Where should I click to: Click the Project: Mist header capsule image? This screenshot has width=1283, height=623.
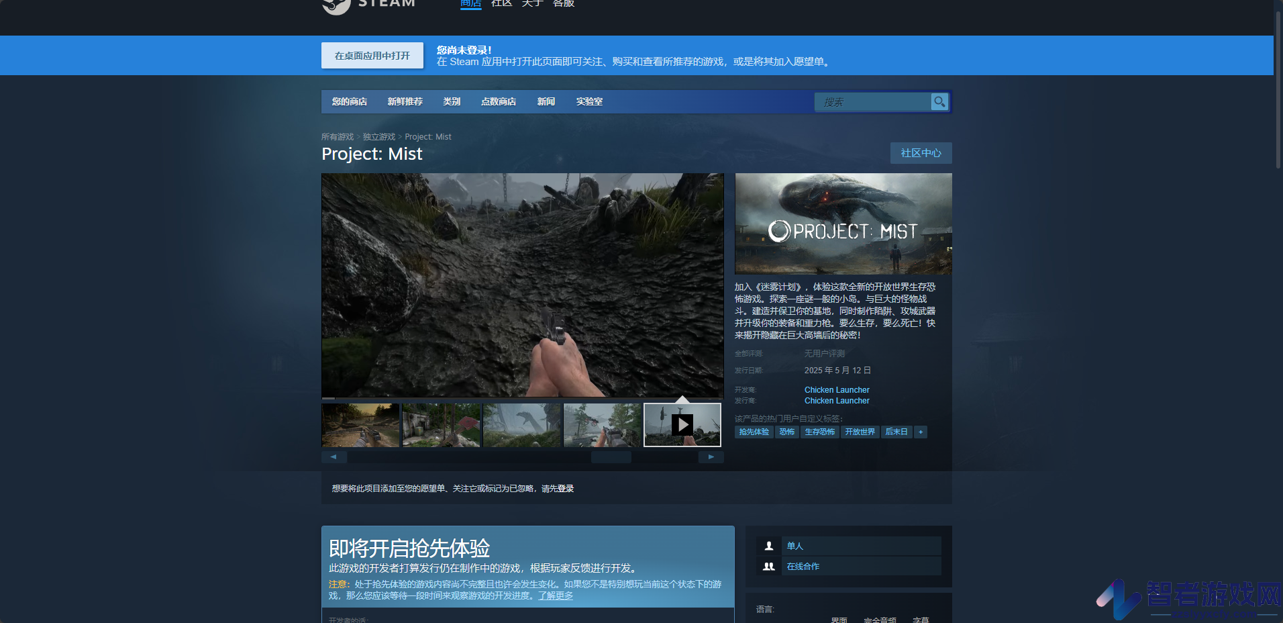pos(843,224)
